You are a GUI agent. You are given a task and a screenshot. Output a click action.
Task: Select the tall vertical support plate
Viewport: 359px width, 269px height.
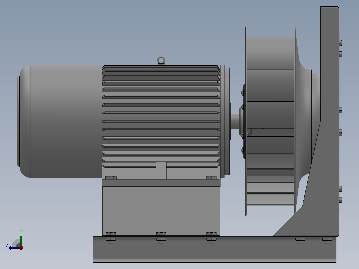click(x=329, y=121)
